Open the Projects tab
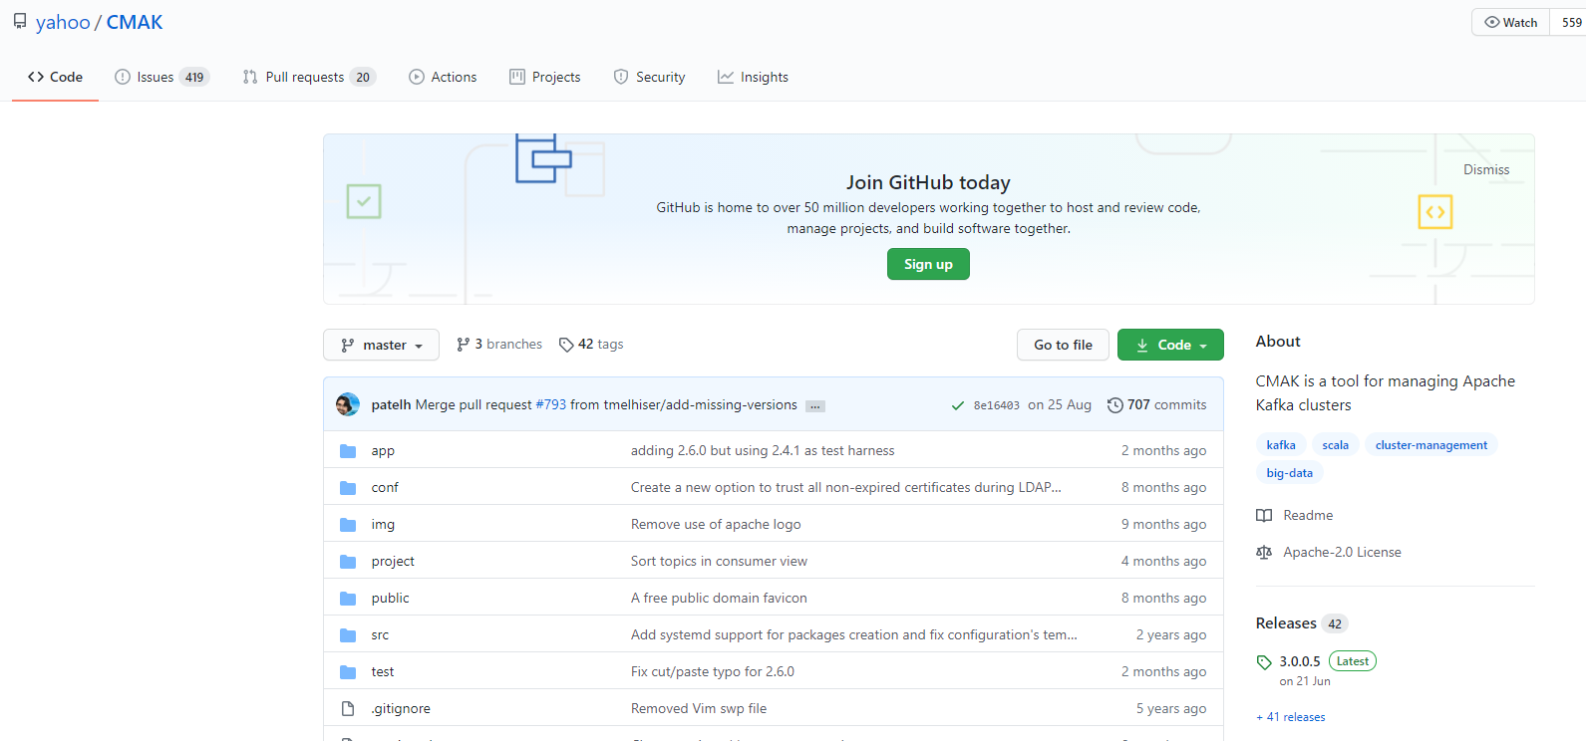This screenshot has height=741, width=1586. 545,77
